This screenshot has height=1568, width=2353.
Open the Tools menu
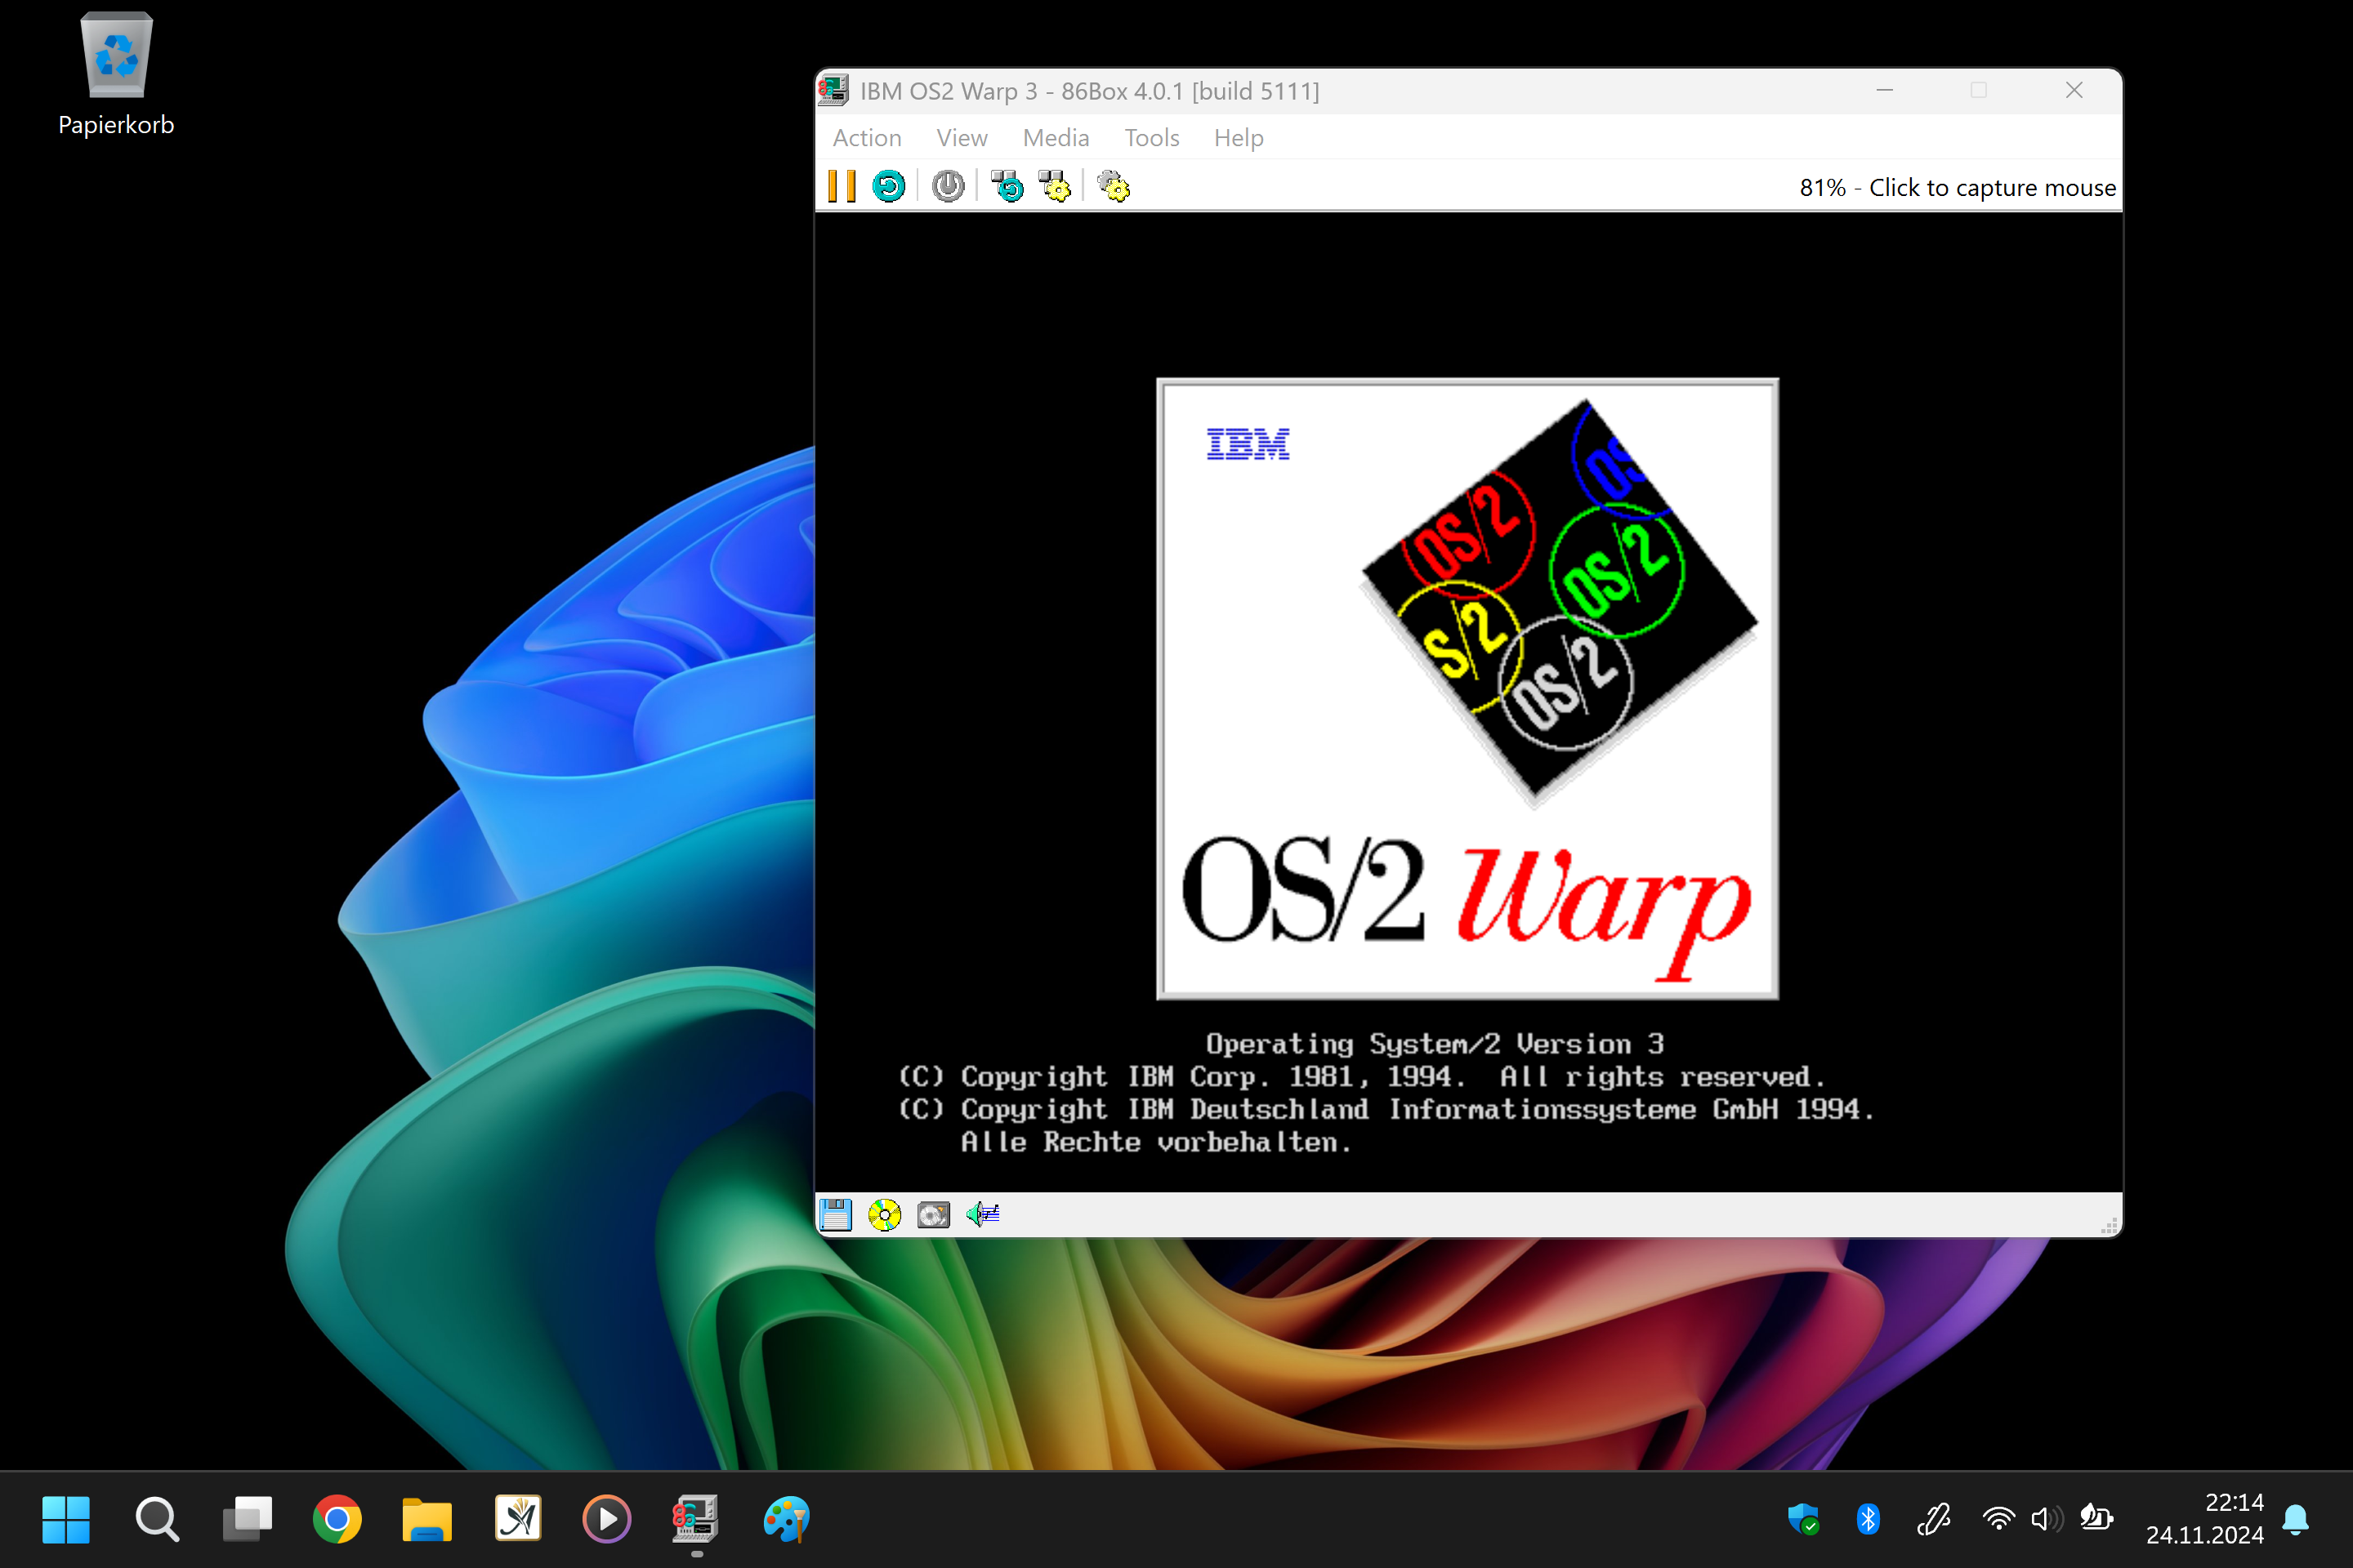(1151, 138)
